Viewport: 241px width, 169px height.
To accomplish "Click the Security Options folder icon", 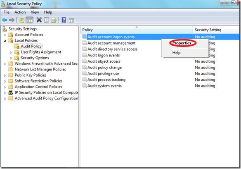I will tap(17, 58).
